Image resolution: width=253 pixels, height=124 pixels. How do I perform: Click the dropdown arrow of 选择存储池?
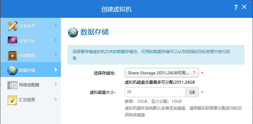[194, 72]
